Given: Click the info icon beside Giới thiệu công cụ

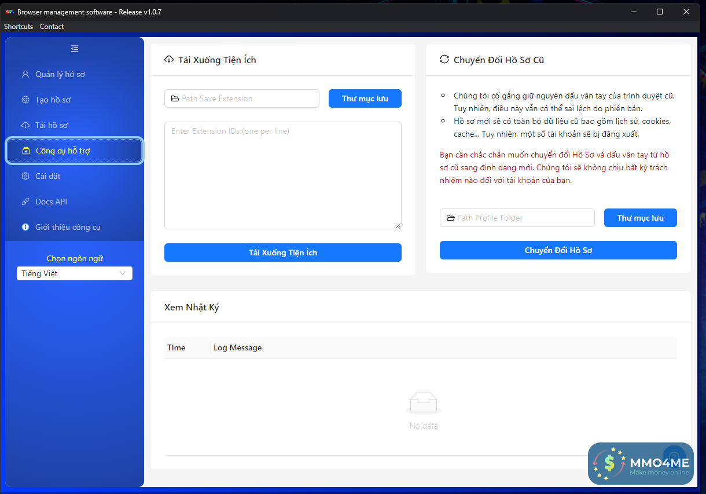Looking at the screenshot, I should coord(25,227).
